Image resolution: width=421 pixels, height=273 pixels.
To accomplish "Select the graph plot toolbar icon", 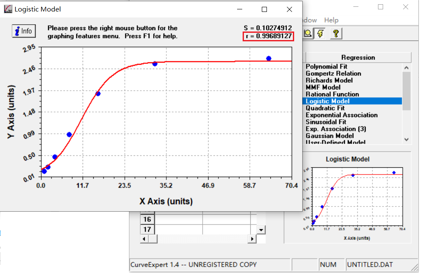I will pyautogui.click(x=307, y=33).
